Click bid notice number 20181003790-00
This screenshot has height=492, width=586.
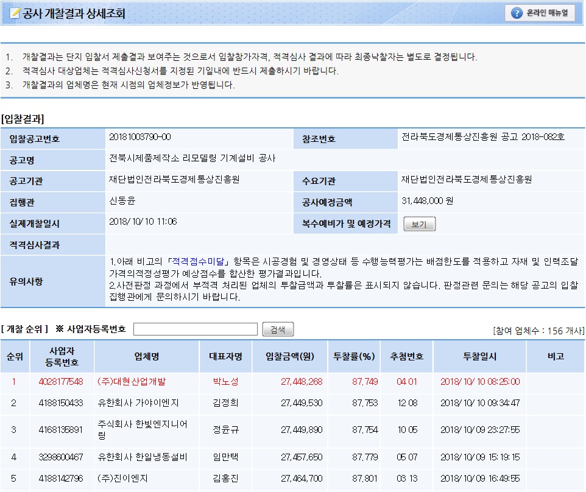[x=139, y=137]
